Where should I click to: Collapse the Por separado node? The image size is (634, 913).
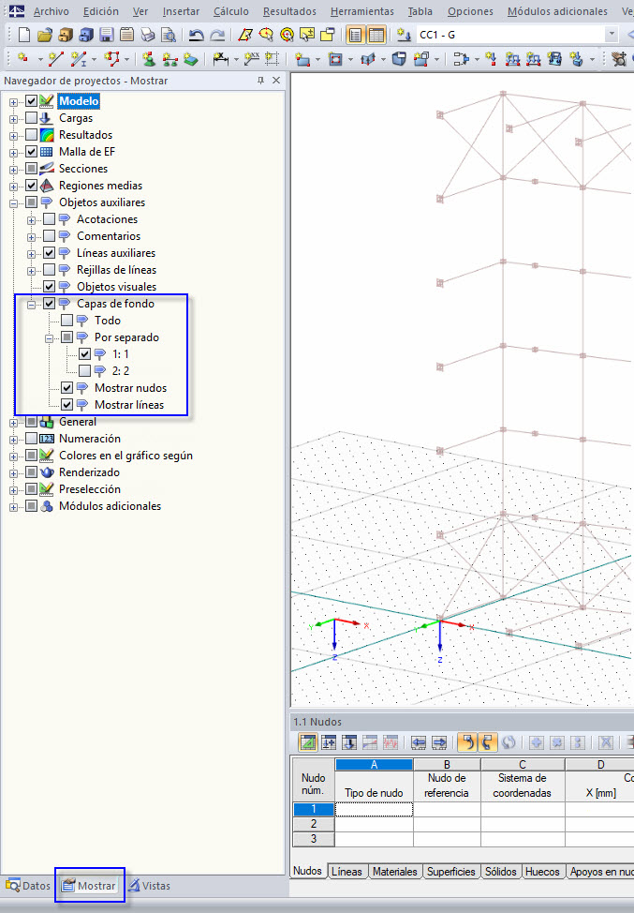click(x=50, y=338)
